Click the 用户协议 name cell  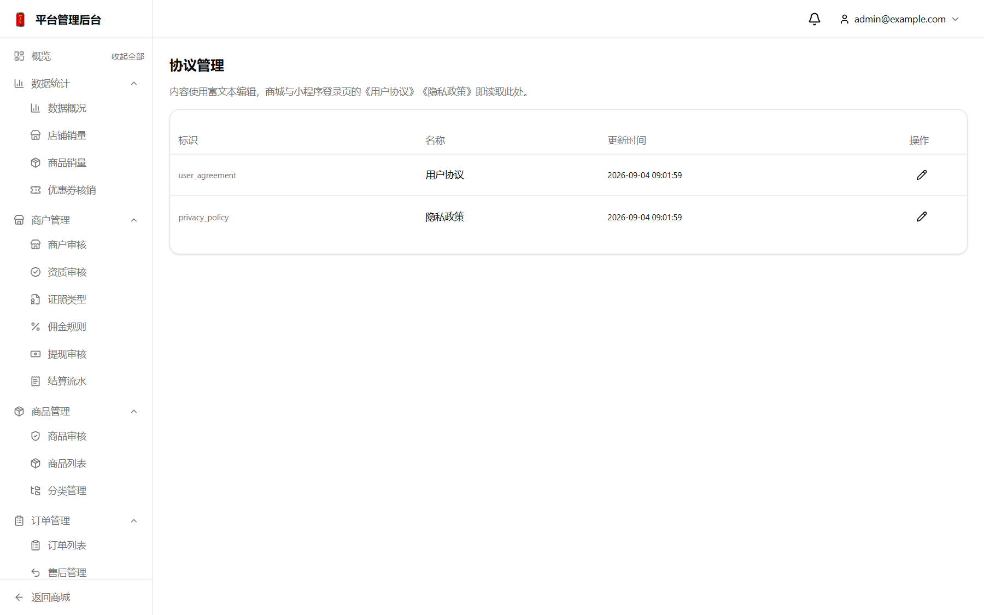point(445,175)
